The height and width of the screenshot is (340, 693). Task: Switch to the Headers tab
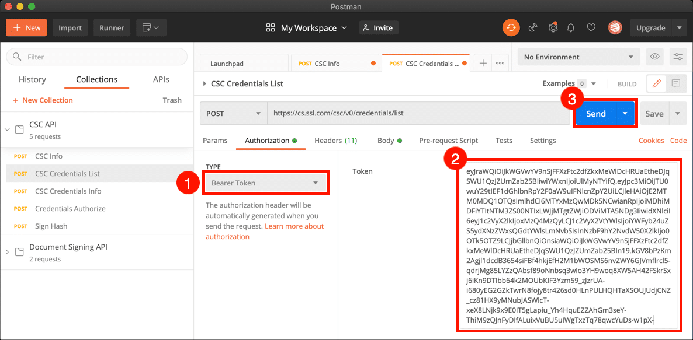click(335, 141)
